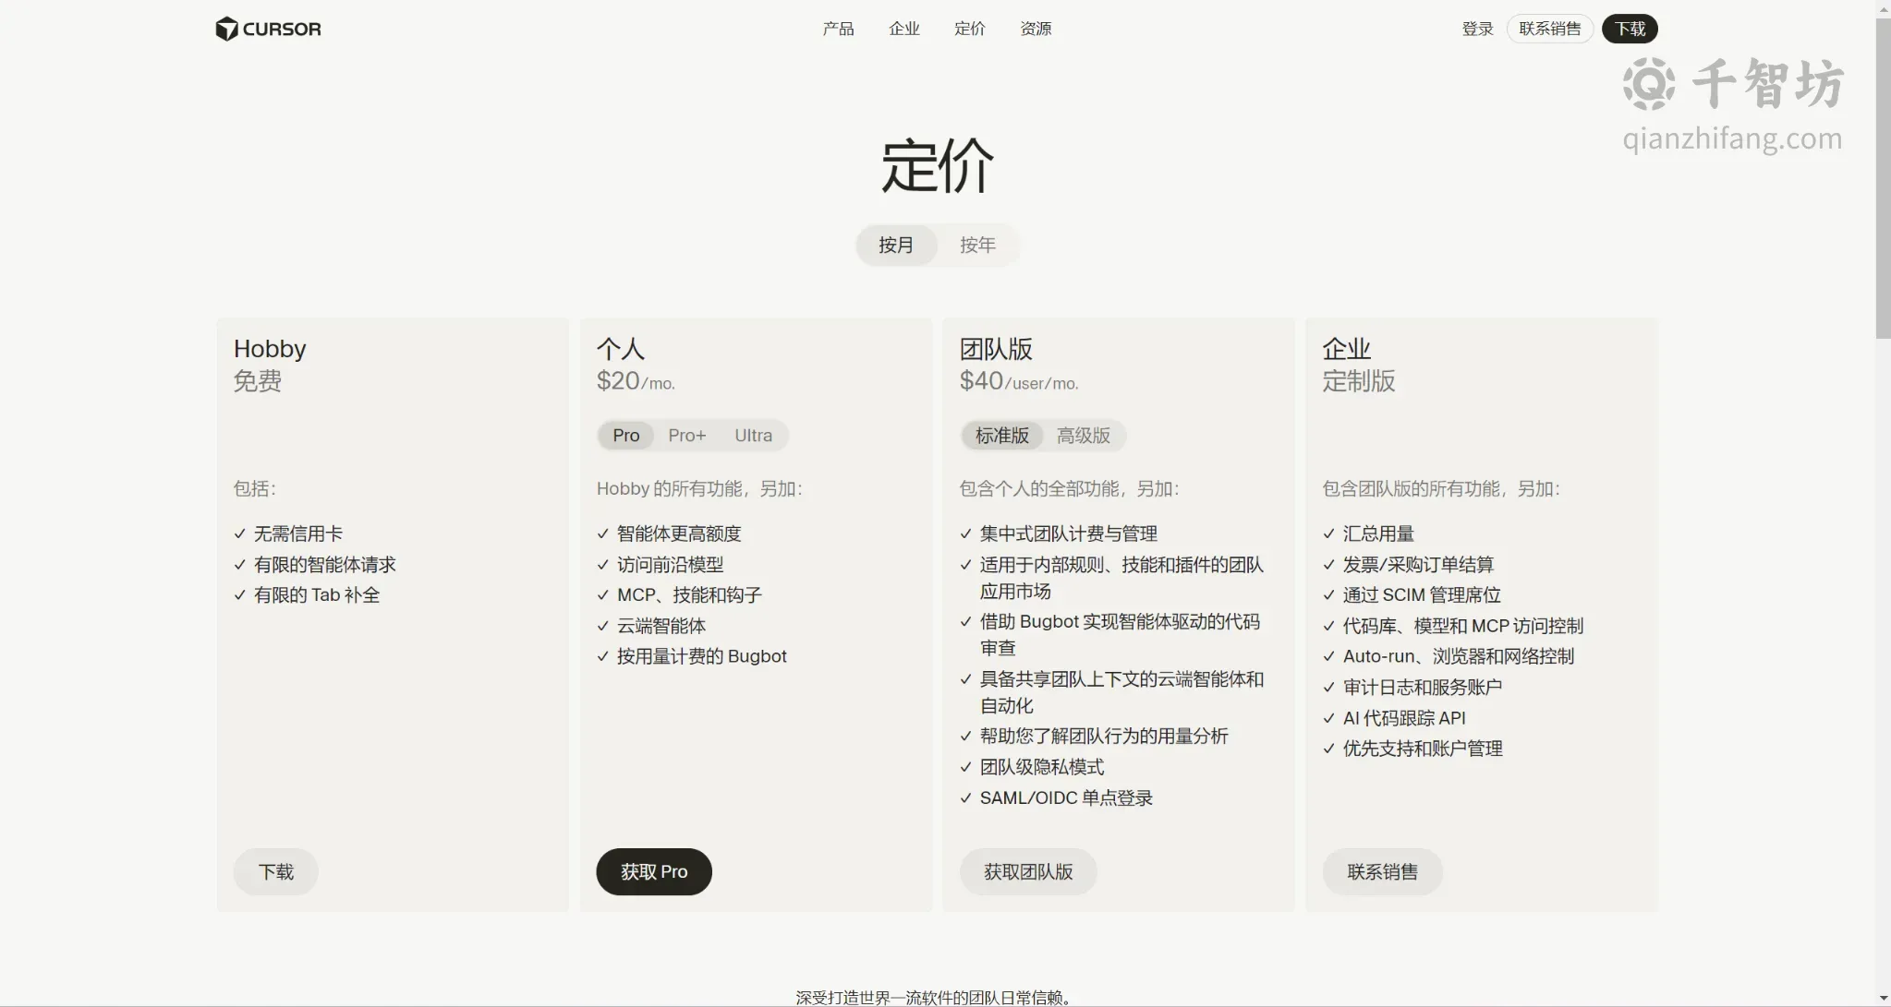Click the Hobby plan title
Screen dimensions: 1891x1007
coord(270,349)
